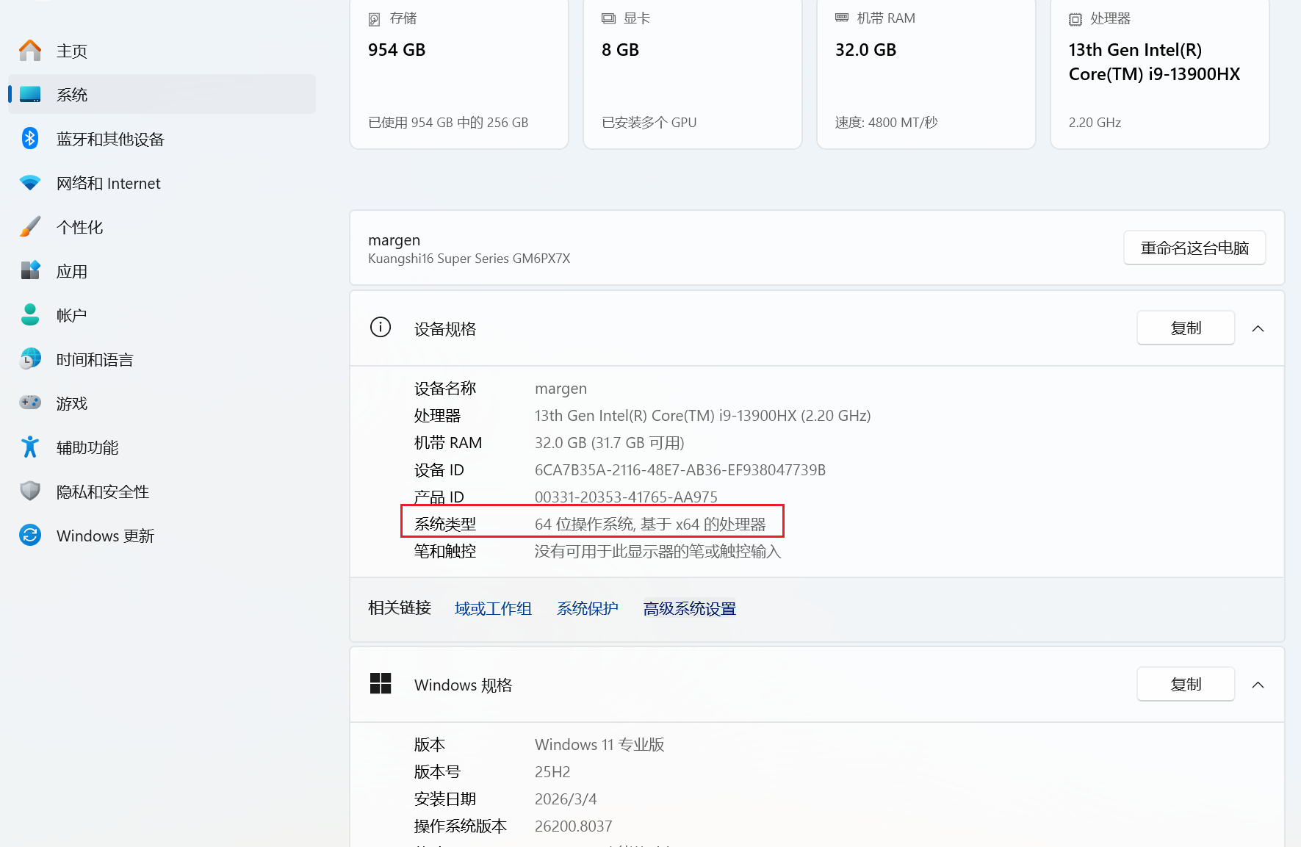Image resolution: width=1301 pixels, height=847 pixels.
Task: Open the 主页 settings page
Action: click(162, 50)
